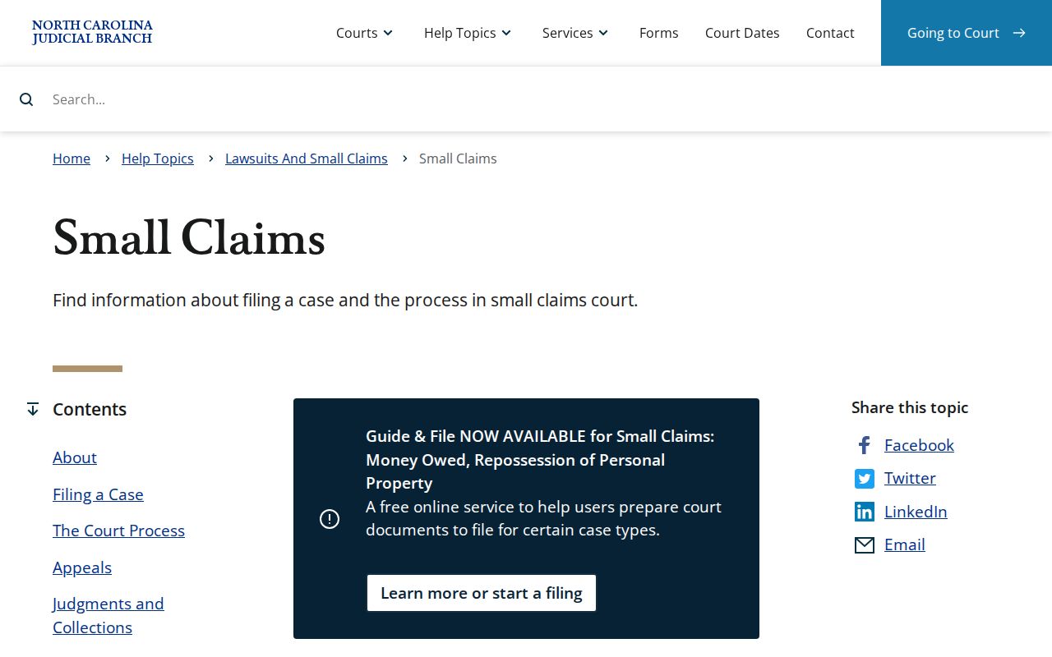Viewport: 1052px width, 657px height.
Task: Share this topic via Twitter link
Action: coord(910,478)
